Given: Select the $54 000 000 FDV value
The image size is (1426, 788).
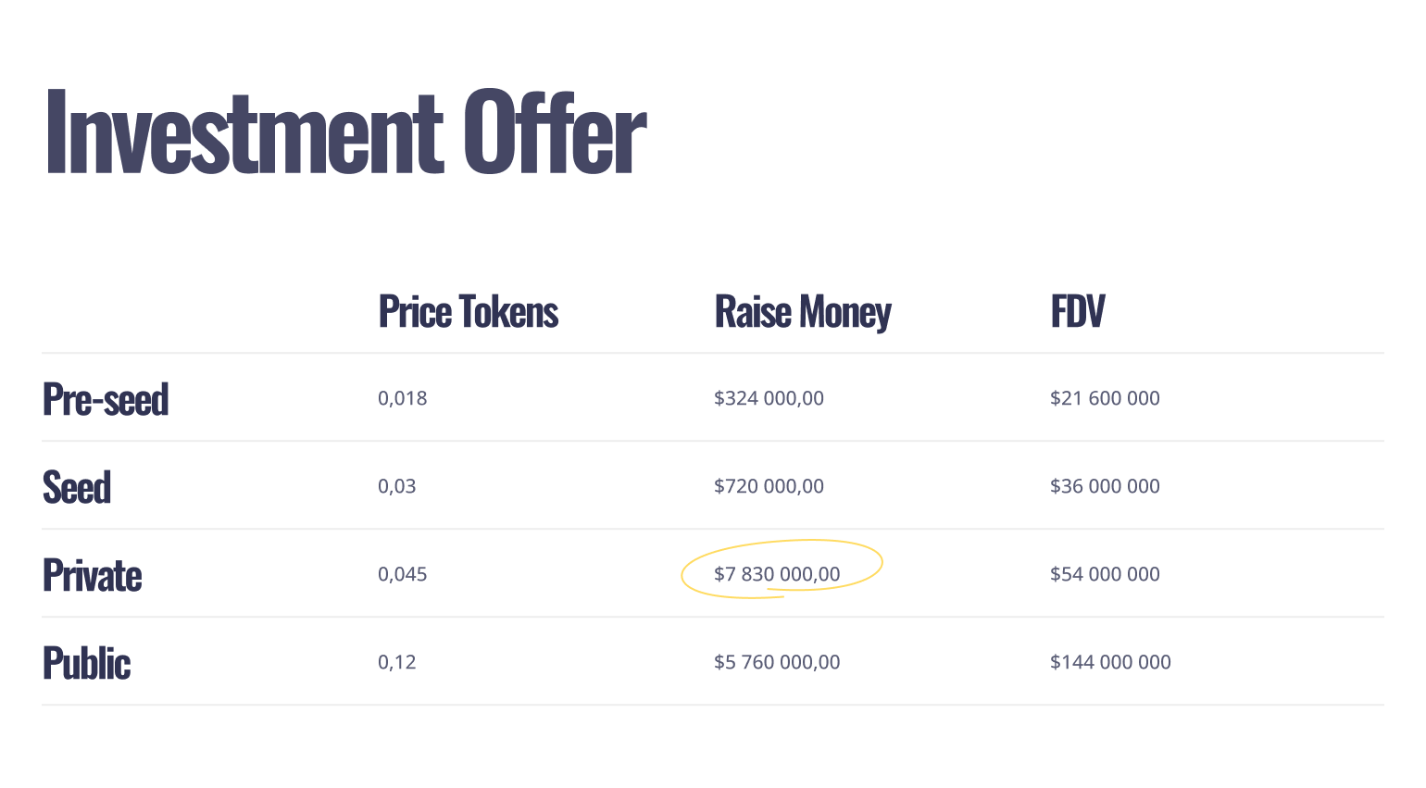Looking at the screenshot, I should 1105,575.
